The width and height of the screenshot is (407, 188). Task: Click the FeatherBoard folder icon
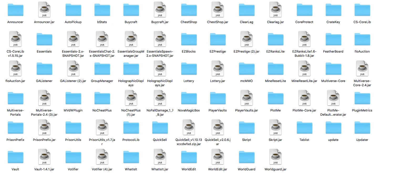point(333,39)
